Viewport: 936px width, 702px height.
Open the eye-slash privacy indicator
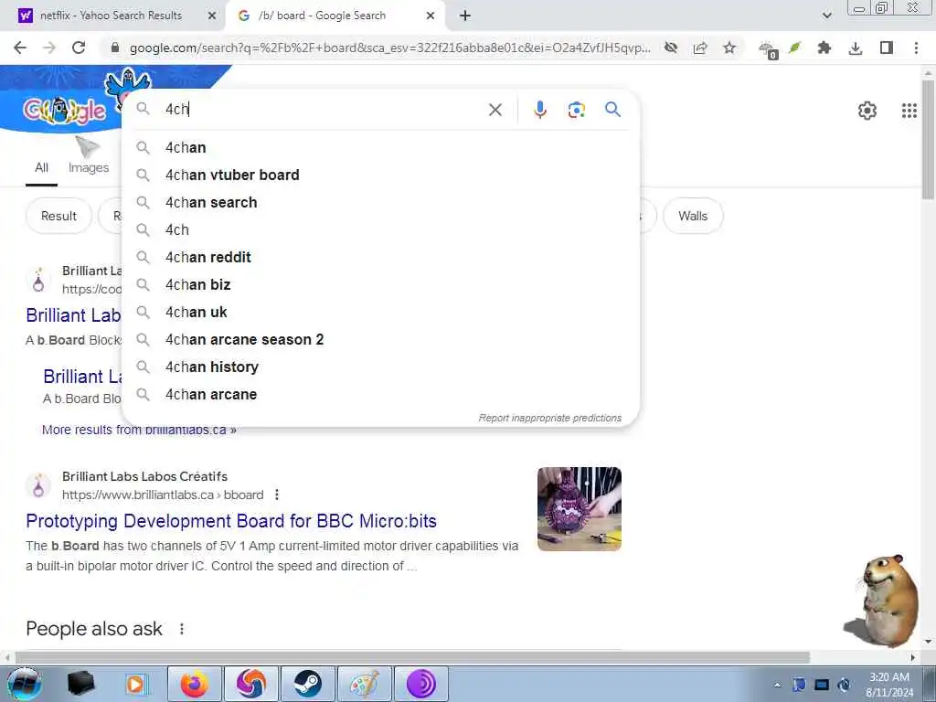[671, 48]
